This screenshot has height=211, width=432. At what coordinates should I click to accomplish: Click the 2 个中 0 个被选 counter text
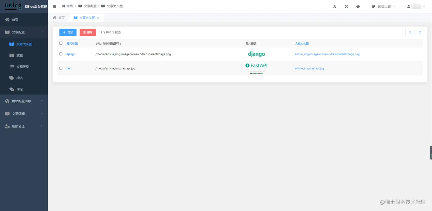[111, 32]
